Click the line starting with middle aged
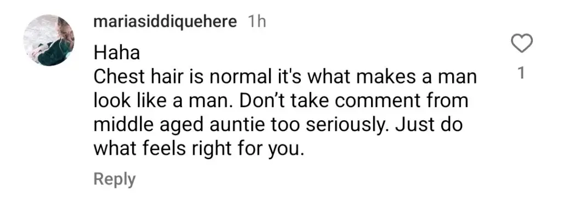Viewport: 562px width, 219px height. (278, 126)
